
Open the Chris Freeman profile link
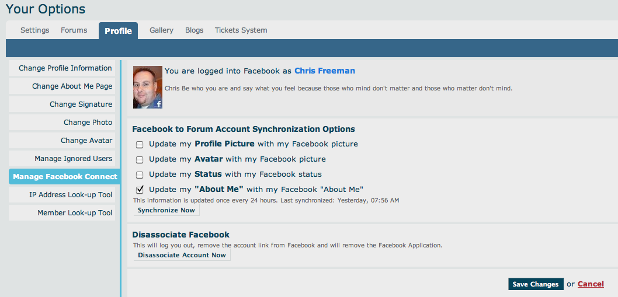click(325, 71)
